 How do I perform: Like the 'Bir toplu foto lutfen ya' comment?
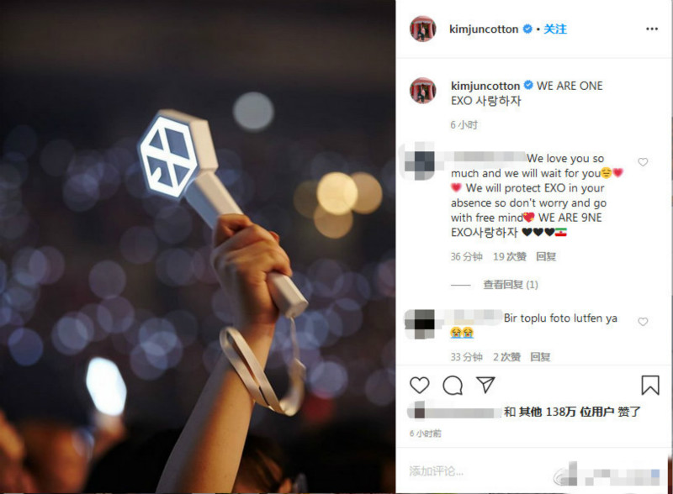pos(643,321)
